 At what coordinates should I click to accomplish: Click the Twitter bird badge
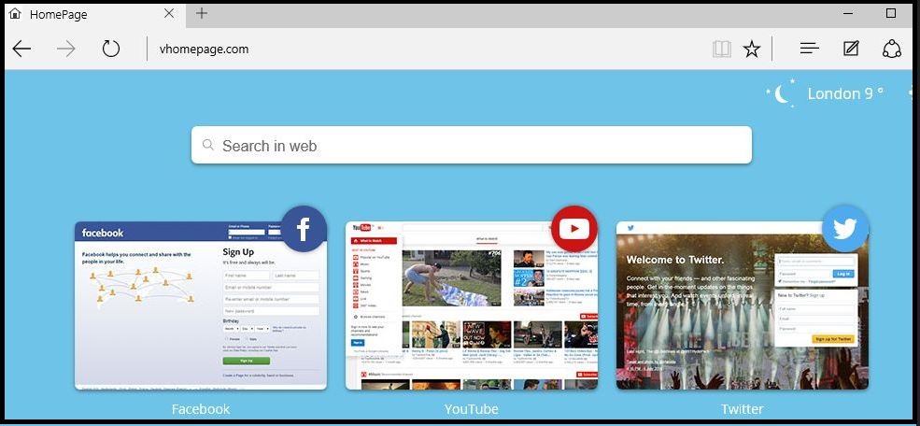[845, 229]
